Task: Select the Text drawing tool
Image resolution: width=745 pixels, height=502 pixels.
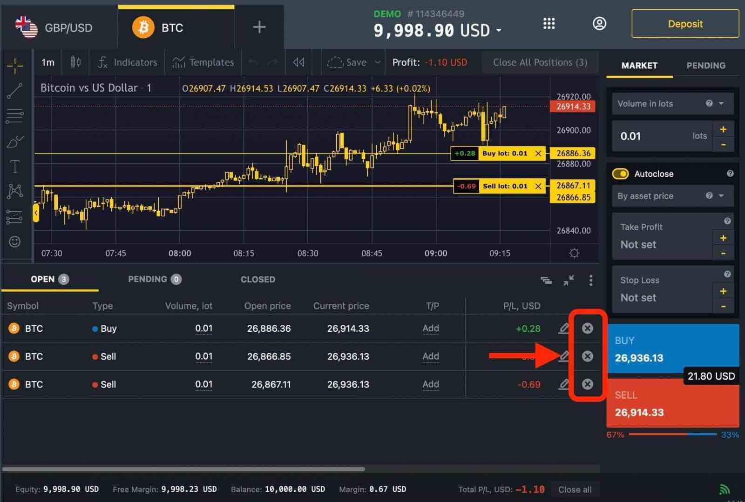Action: coord(15,165)
